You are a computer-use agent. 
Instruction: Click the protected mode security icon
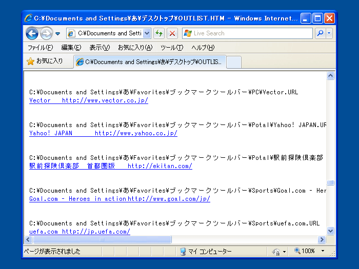(276, 252)
